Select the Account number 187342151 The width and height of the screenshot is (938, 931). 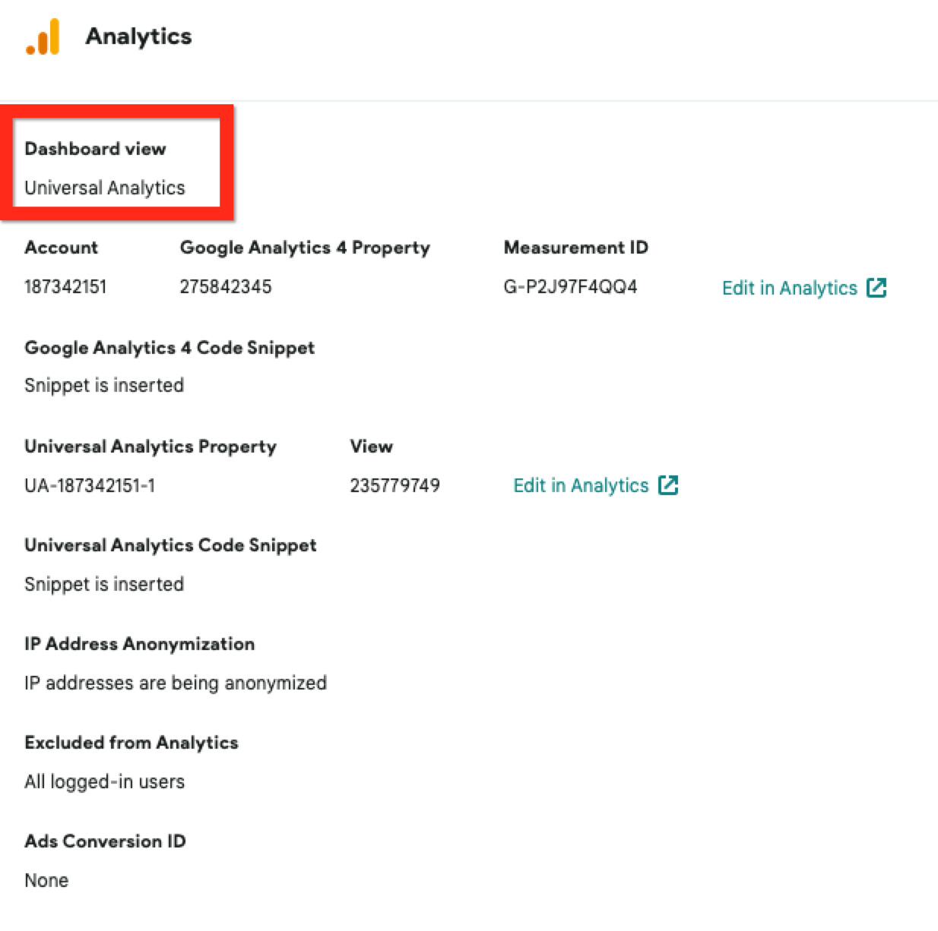pos(65,287)
